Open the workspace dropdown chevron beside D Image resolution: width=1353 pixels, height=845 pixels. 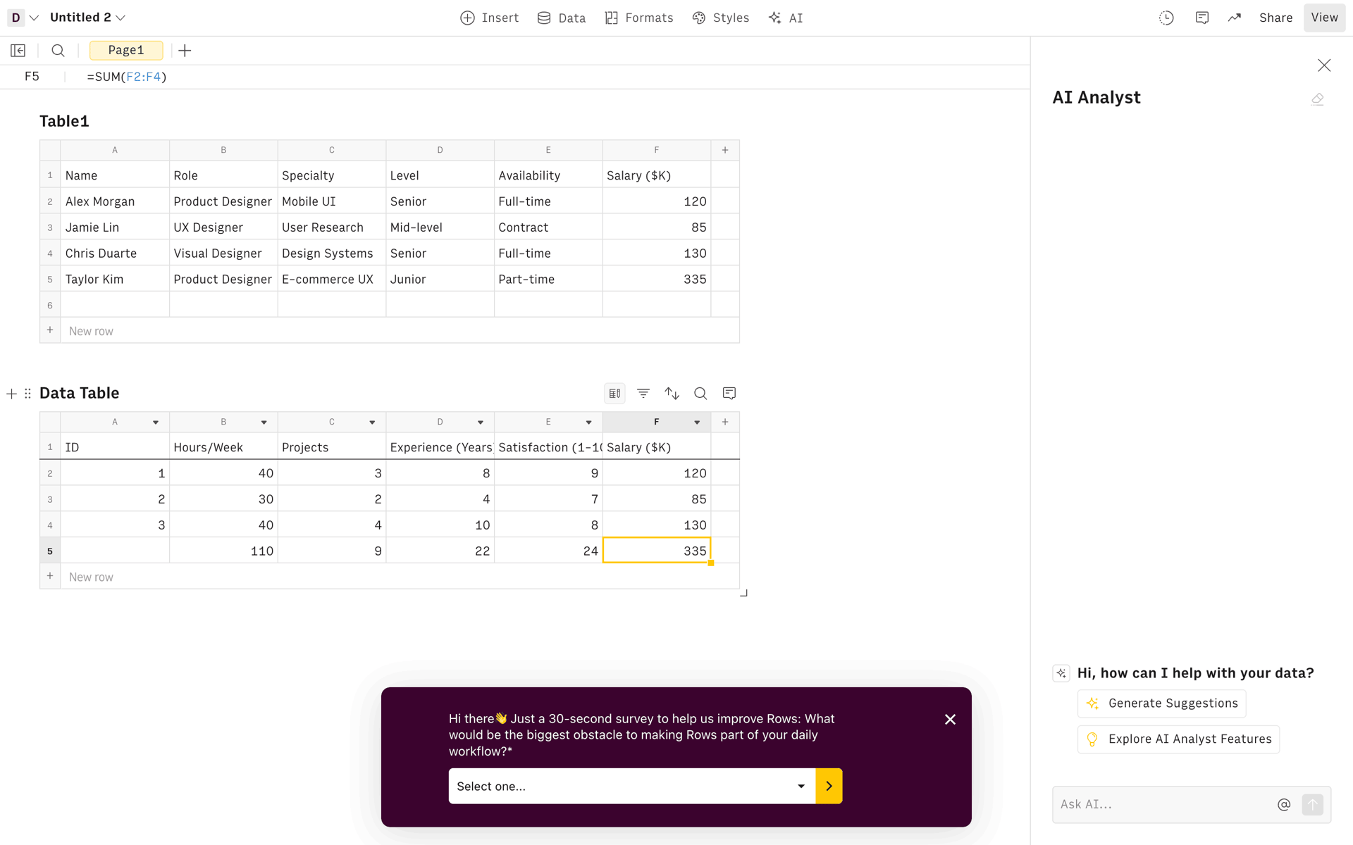34,18
